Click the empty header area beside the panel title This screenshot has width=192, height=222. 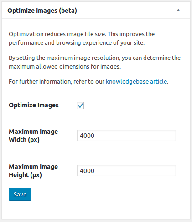pyautogui.click(x=126, y=11)
